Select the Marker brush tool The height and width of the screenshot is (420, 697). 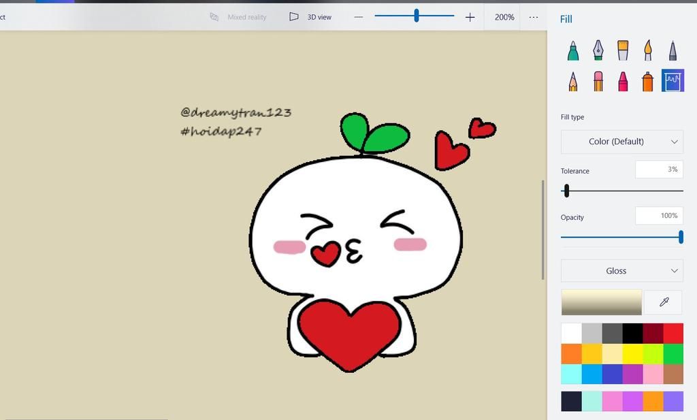coord(573,50)
